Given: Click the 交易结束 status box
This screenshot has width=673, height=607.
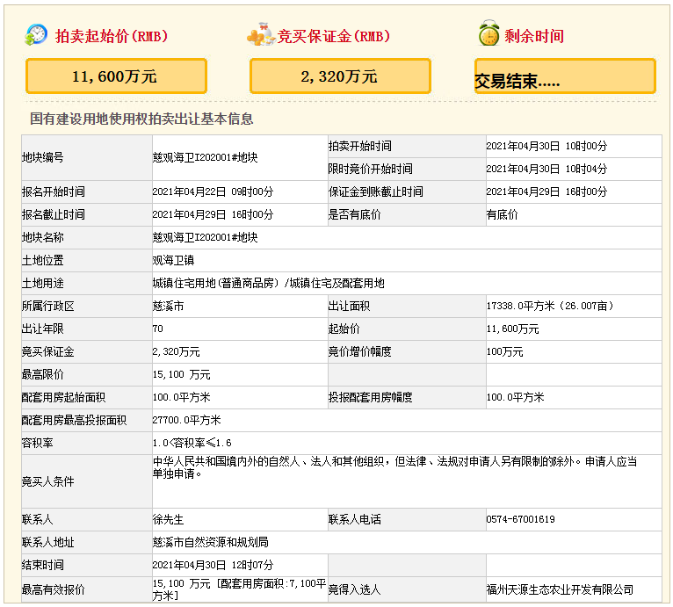Looking at the screenshot, I should point(565,77).
